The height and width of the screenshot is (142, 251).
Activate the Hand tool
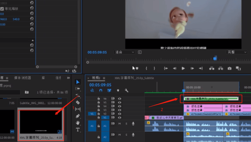[78, 123]
